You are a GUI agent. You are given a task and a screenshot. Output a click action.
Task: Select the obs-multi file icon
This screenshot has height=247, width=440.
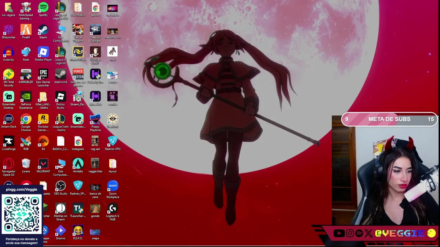(x=78, y=9)
